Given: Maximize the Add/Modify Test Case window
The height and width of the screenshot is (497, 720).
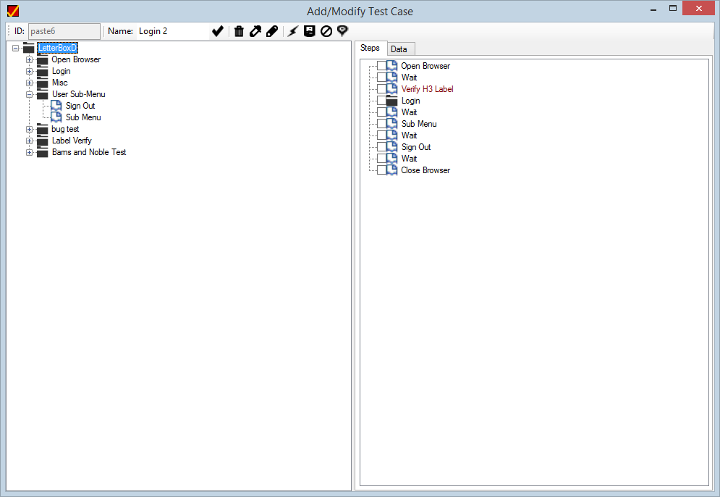Looking at the screenshot, I should (x=673, y=9).
